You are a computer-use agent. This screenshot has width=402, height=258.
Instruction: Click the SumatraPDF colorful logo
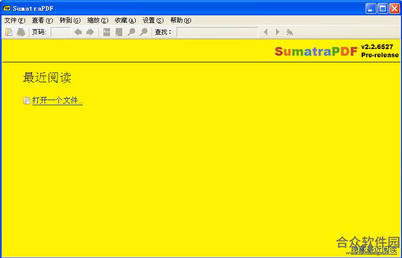(316, 52)
